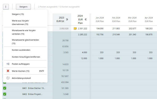The image size is (157, 99).
Task: Expand the 2023 EUR Ist column chevrons
Action: [67, 19]
